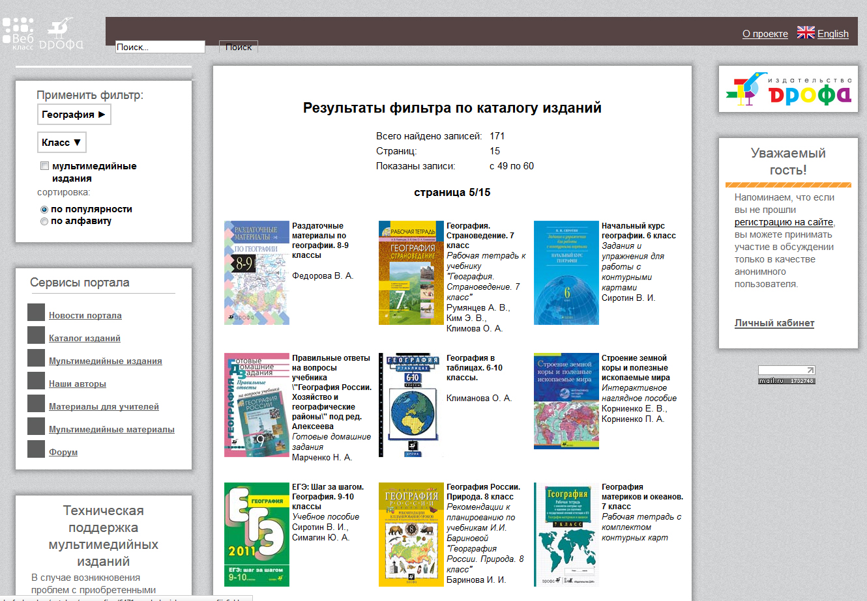
Task: Click title Начальный курс географии. 6 класс
Action: (639, 231)
